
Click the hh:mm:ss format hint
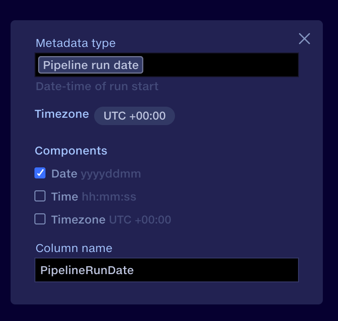(109, 197)
